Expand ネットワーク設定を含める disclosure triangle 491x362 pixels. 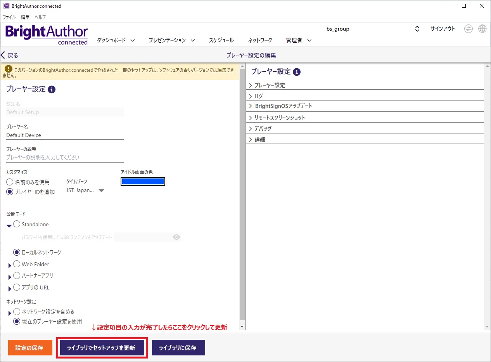pyautogui.click(x=10, y=313)
